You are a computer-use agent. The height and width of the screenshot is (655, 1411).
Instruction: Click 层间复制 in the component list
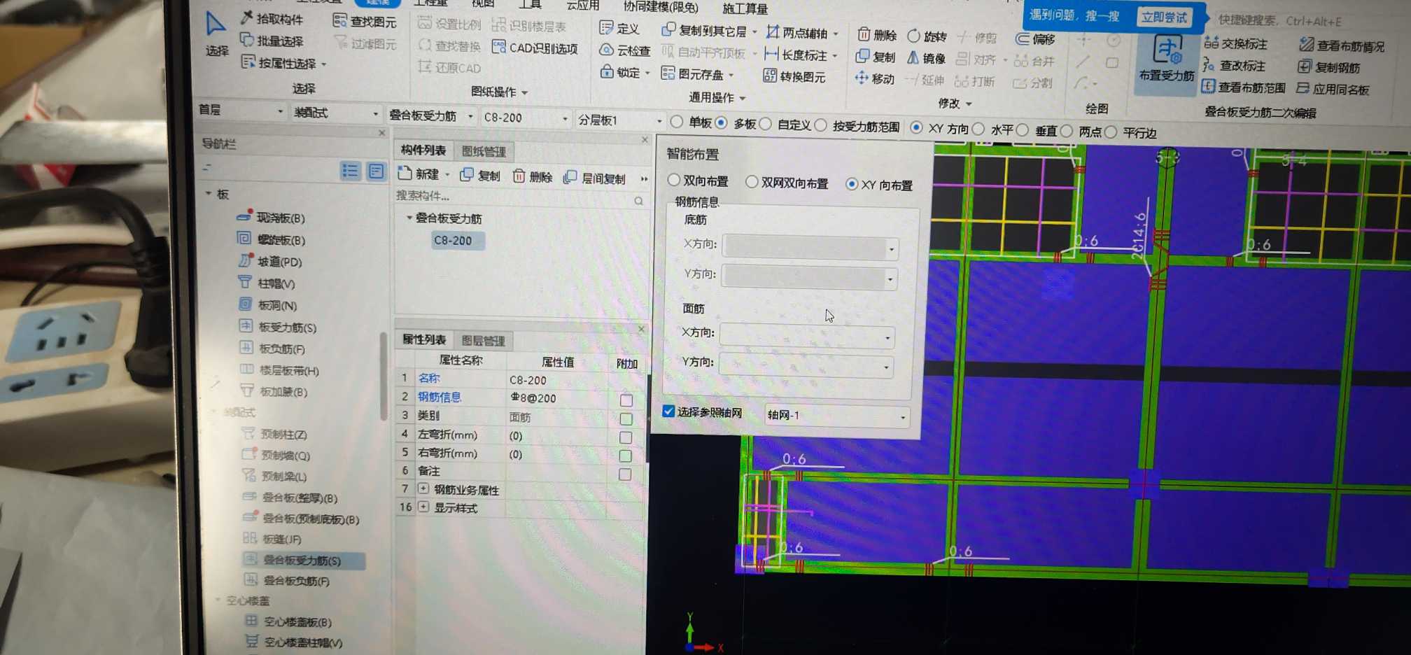pyautogui.click(x=595, y=178)
